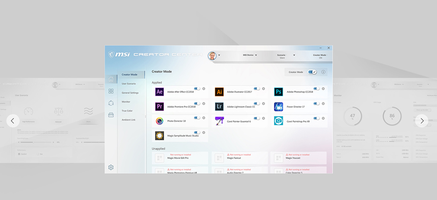Click the Power Director 17 app icon

[x=278, y=107]
